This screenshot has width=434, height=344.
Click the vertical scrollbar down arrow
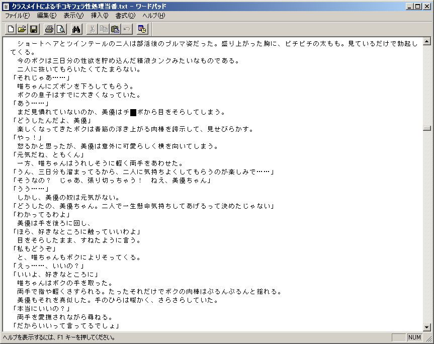click(427, 327)
